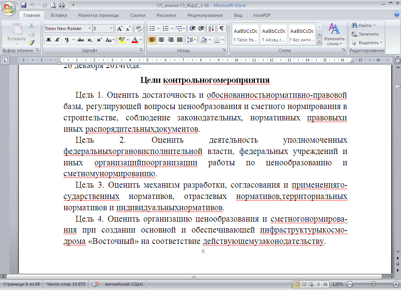Open the Рецензирование tab

tap(205, 15)
